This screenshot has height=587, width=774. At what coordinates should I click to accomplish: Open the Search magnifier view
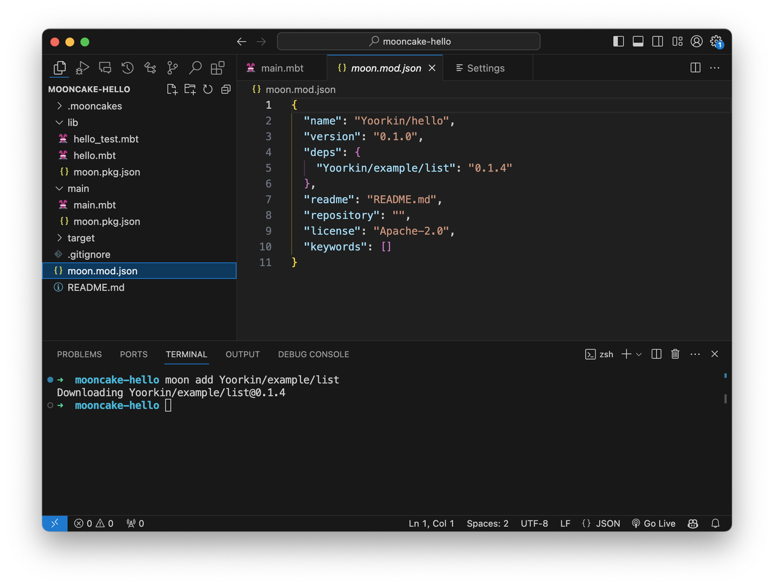coord(195,68)
